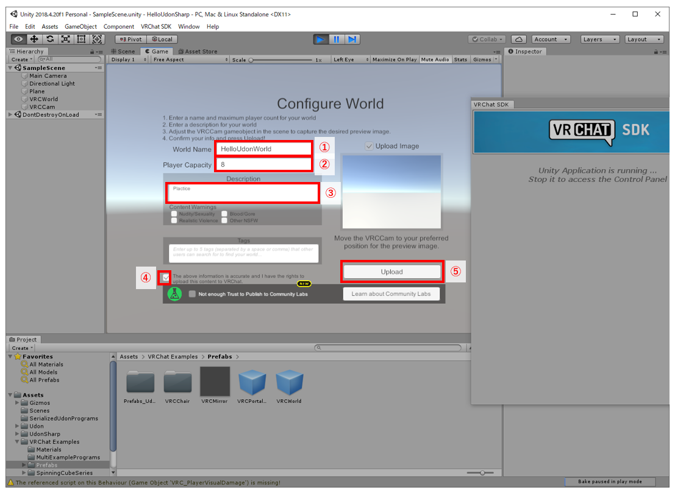Step forward one frame

pos(352,39)
